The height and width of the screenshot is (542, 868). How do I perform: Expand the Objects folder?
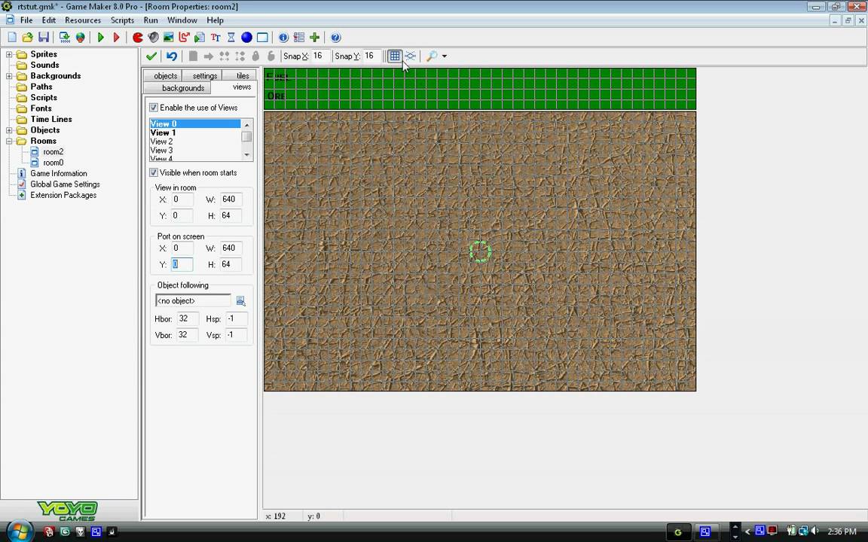coord(9,130)
